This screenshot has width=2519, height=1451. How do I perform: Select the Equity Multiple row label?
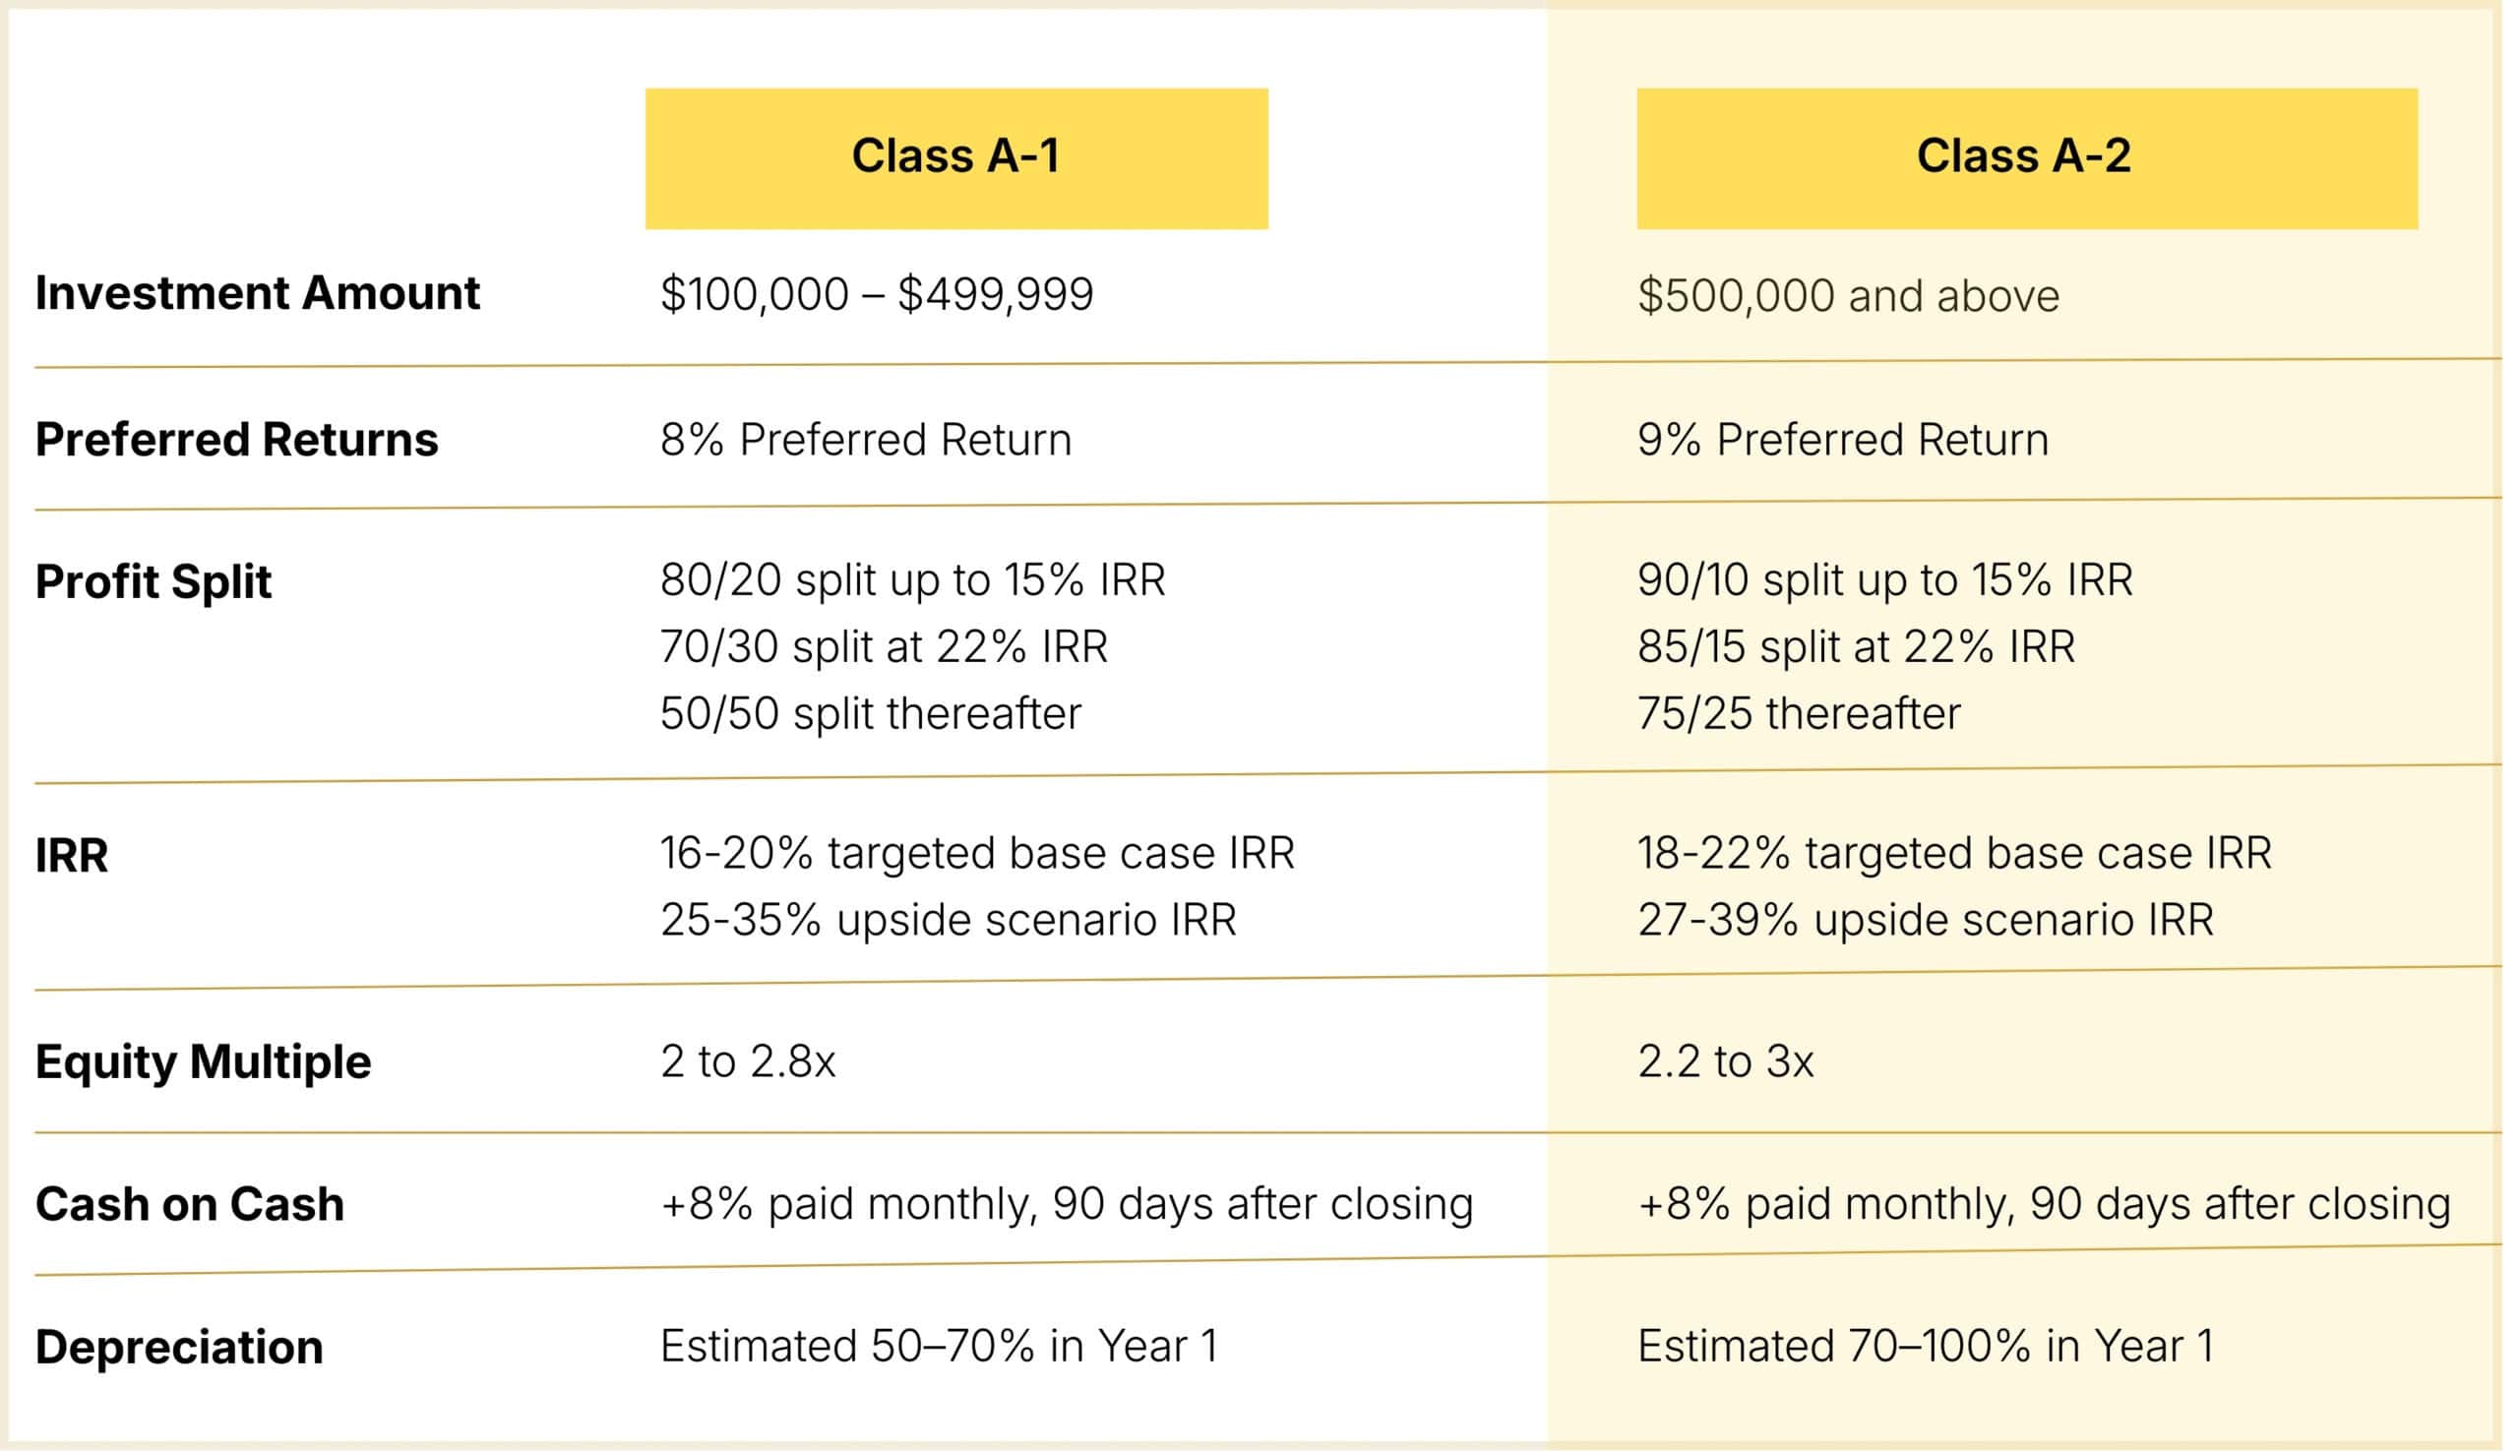[x=203, y=1061]
